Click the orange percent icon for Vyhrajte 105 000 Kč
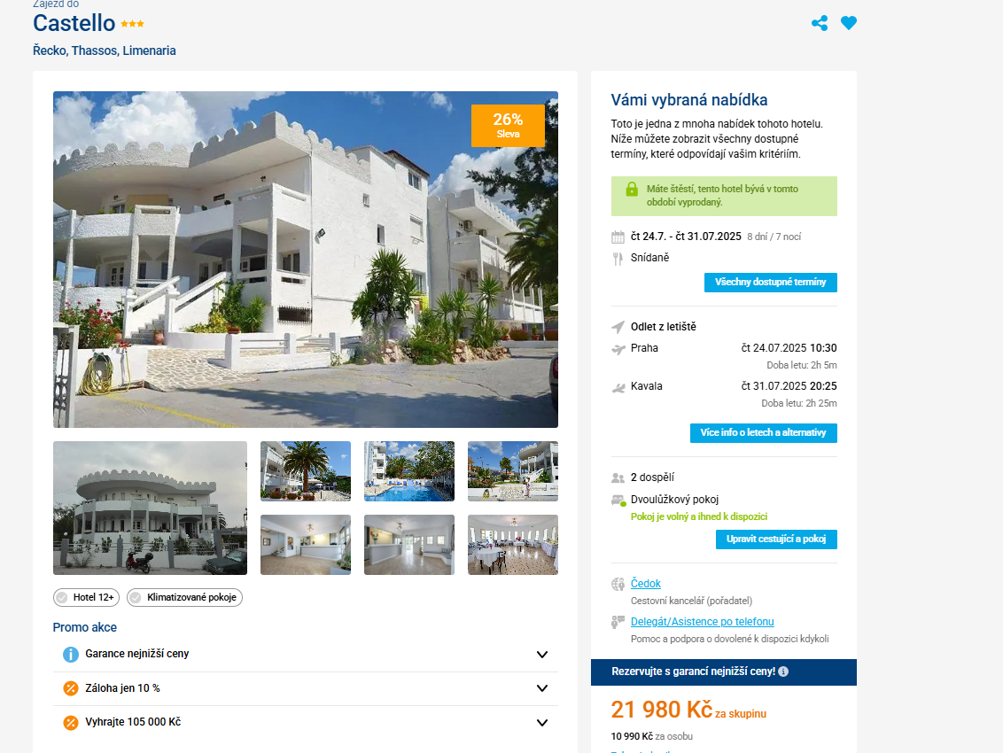The image size is (1003, 753). coord(70,722)
